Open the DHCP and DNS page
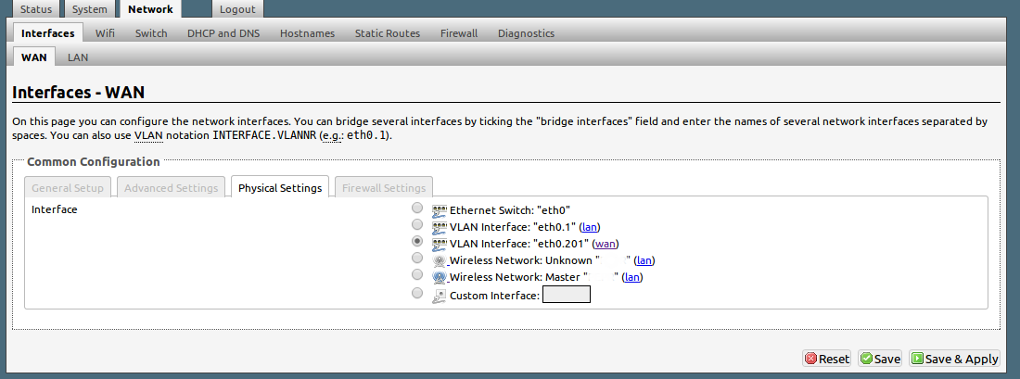The image size is (1020, 379). coord(223,33)
